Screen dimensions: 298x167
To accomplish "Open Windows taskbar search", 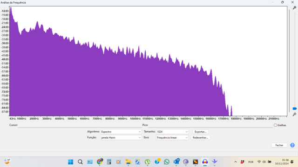I will coord(80,162).
